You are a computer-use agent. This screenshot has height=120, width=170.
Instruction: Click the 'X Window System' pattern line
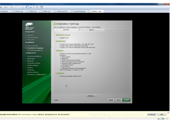(67, 65)
